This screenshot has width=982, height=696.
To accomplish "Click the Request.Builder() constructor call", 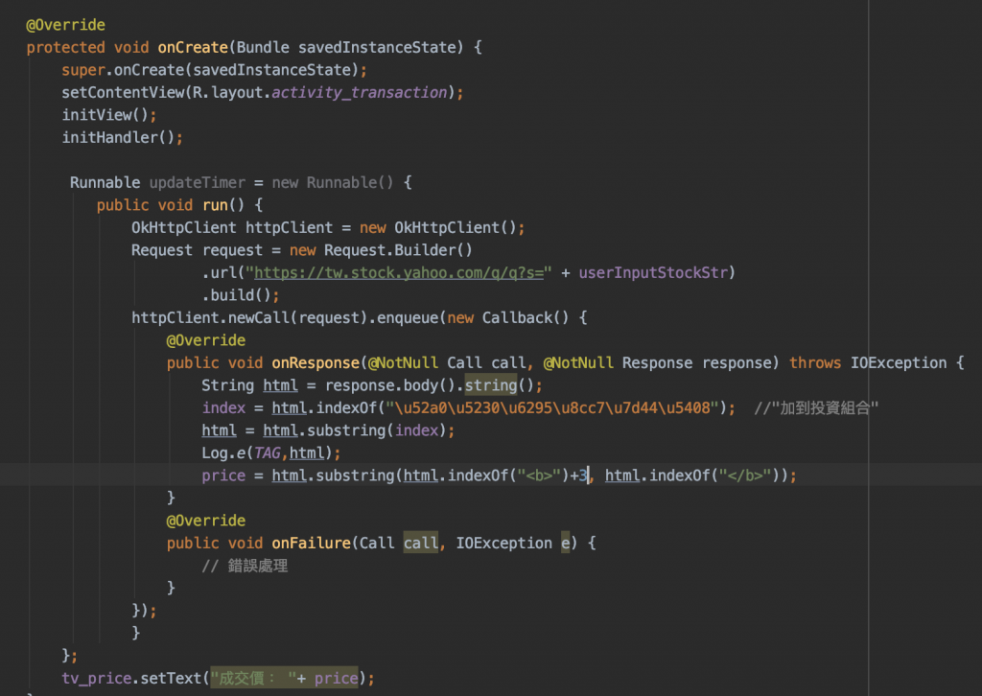I will click(398, 250).
